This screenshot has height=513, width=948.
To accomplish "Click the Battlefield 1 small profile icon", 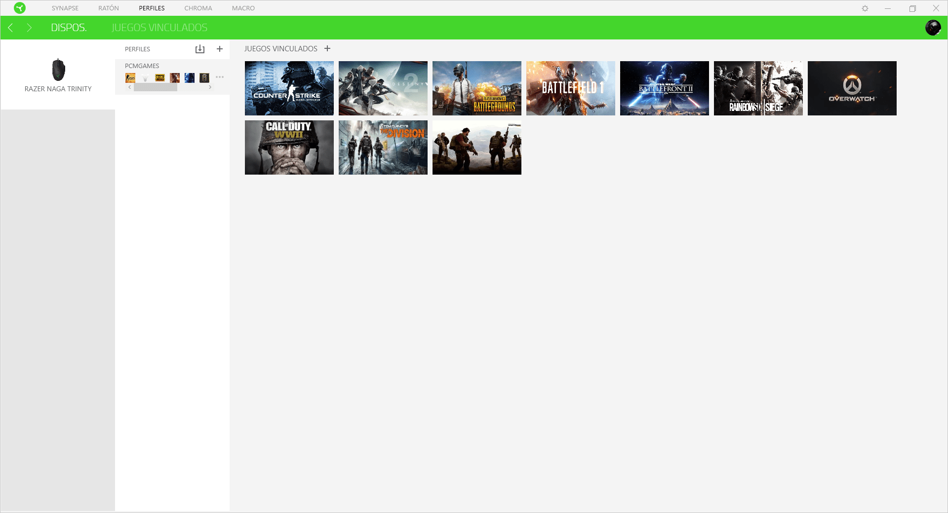I will click(x=175, y=77).
